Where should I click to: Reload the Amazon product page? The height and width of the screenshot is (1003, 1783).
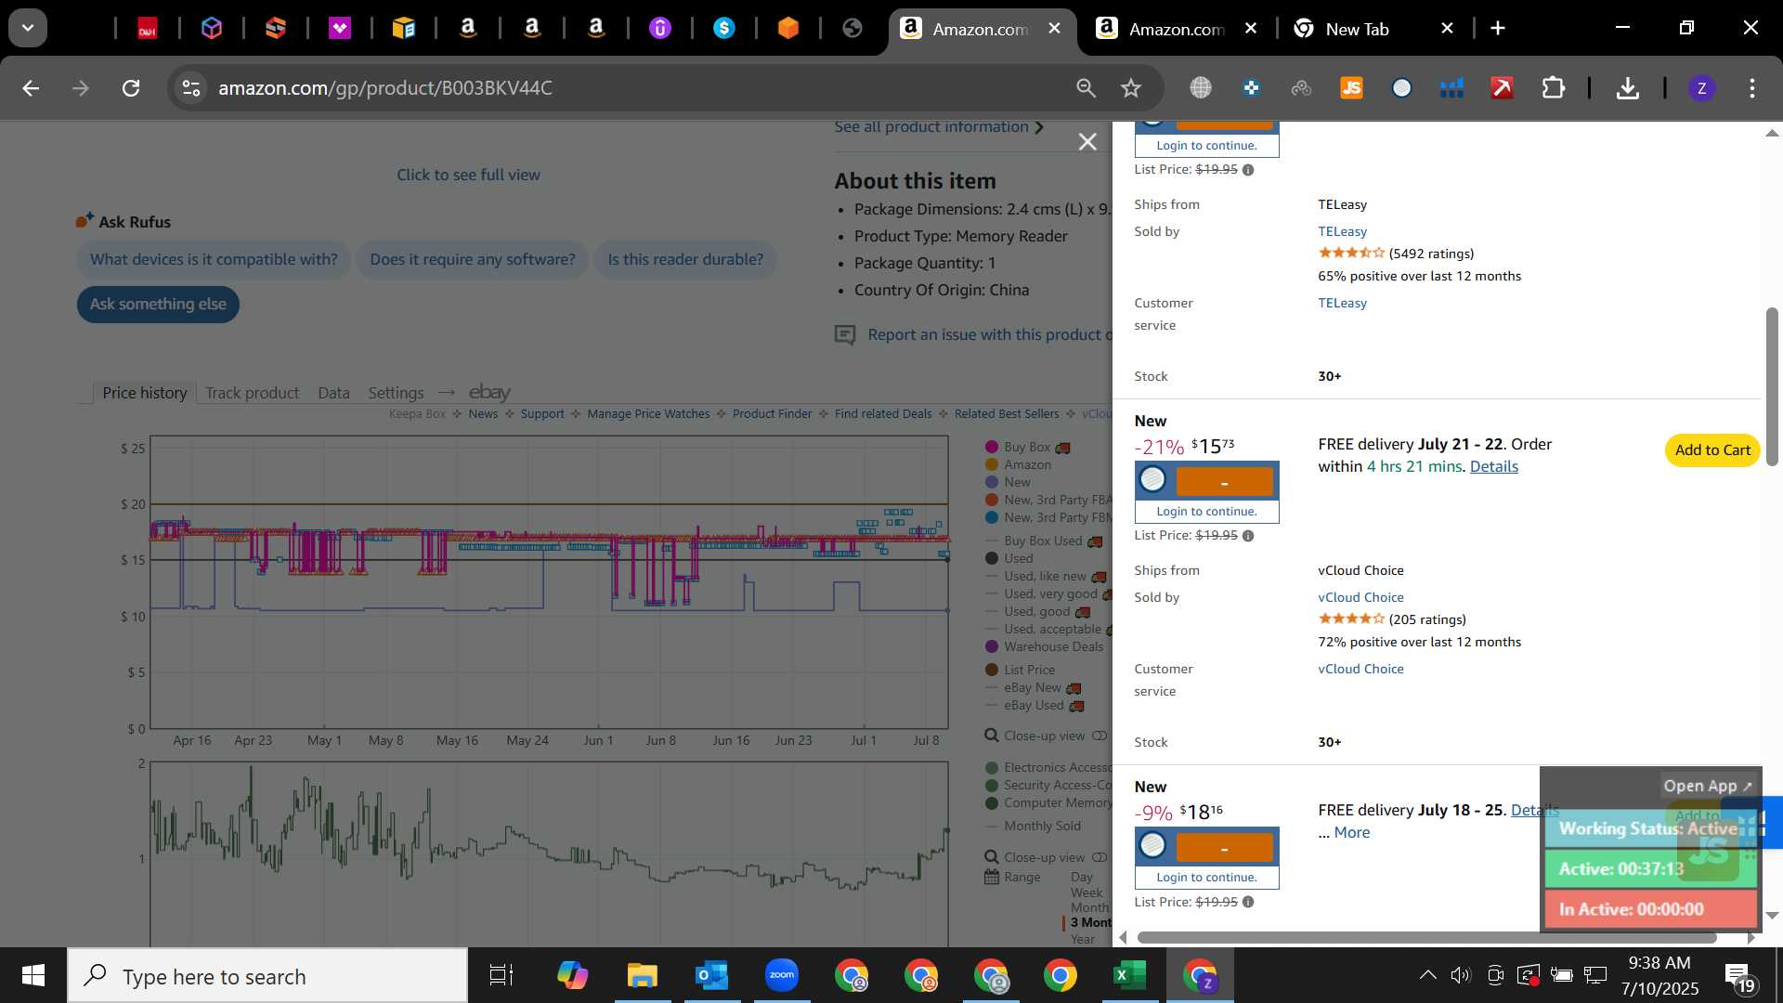[131, 88]
